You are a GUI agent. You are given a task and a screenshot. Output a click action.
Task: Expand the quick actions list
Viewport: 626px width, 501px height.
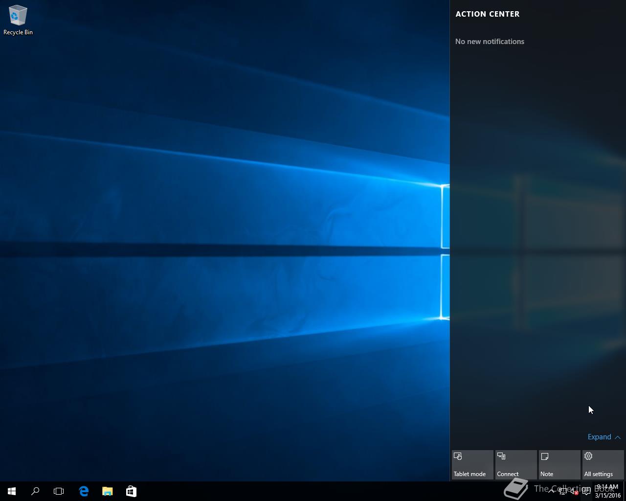[x=604, y=437]
